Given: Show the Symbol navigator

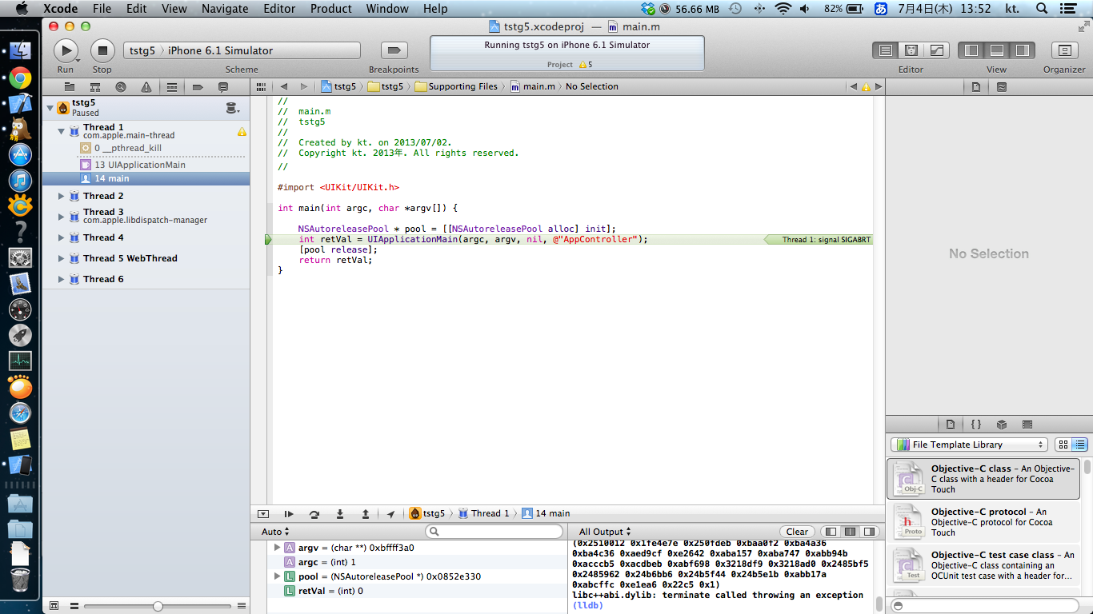Looking at the screenshot, I should coord(95,86).
